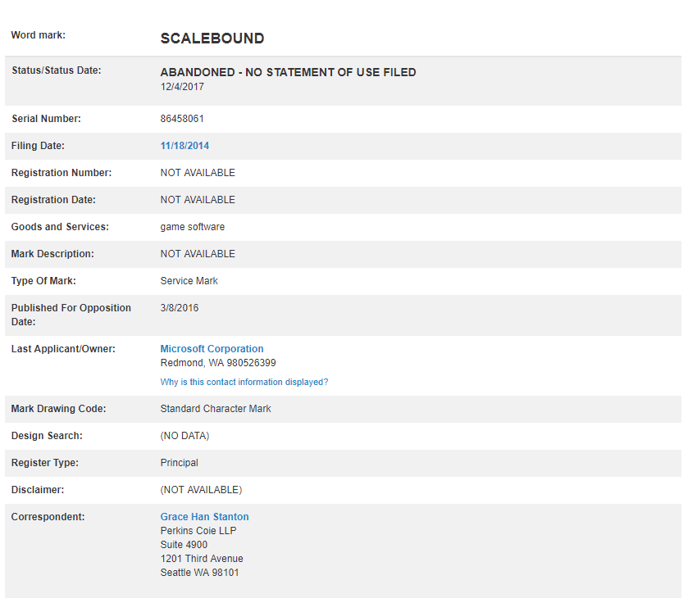The height and width of the screenshot is (603, 688).
Task: Select the 'Perkins Coie LLP' line
Action: tap(198, 531)
